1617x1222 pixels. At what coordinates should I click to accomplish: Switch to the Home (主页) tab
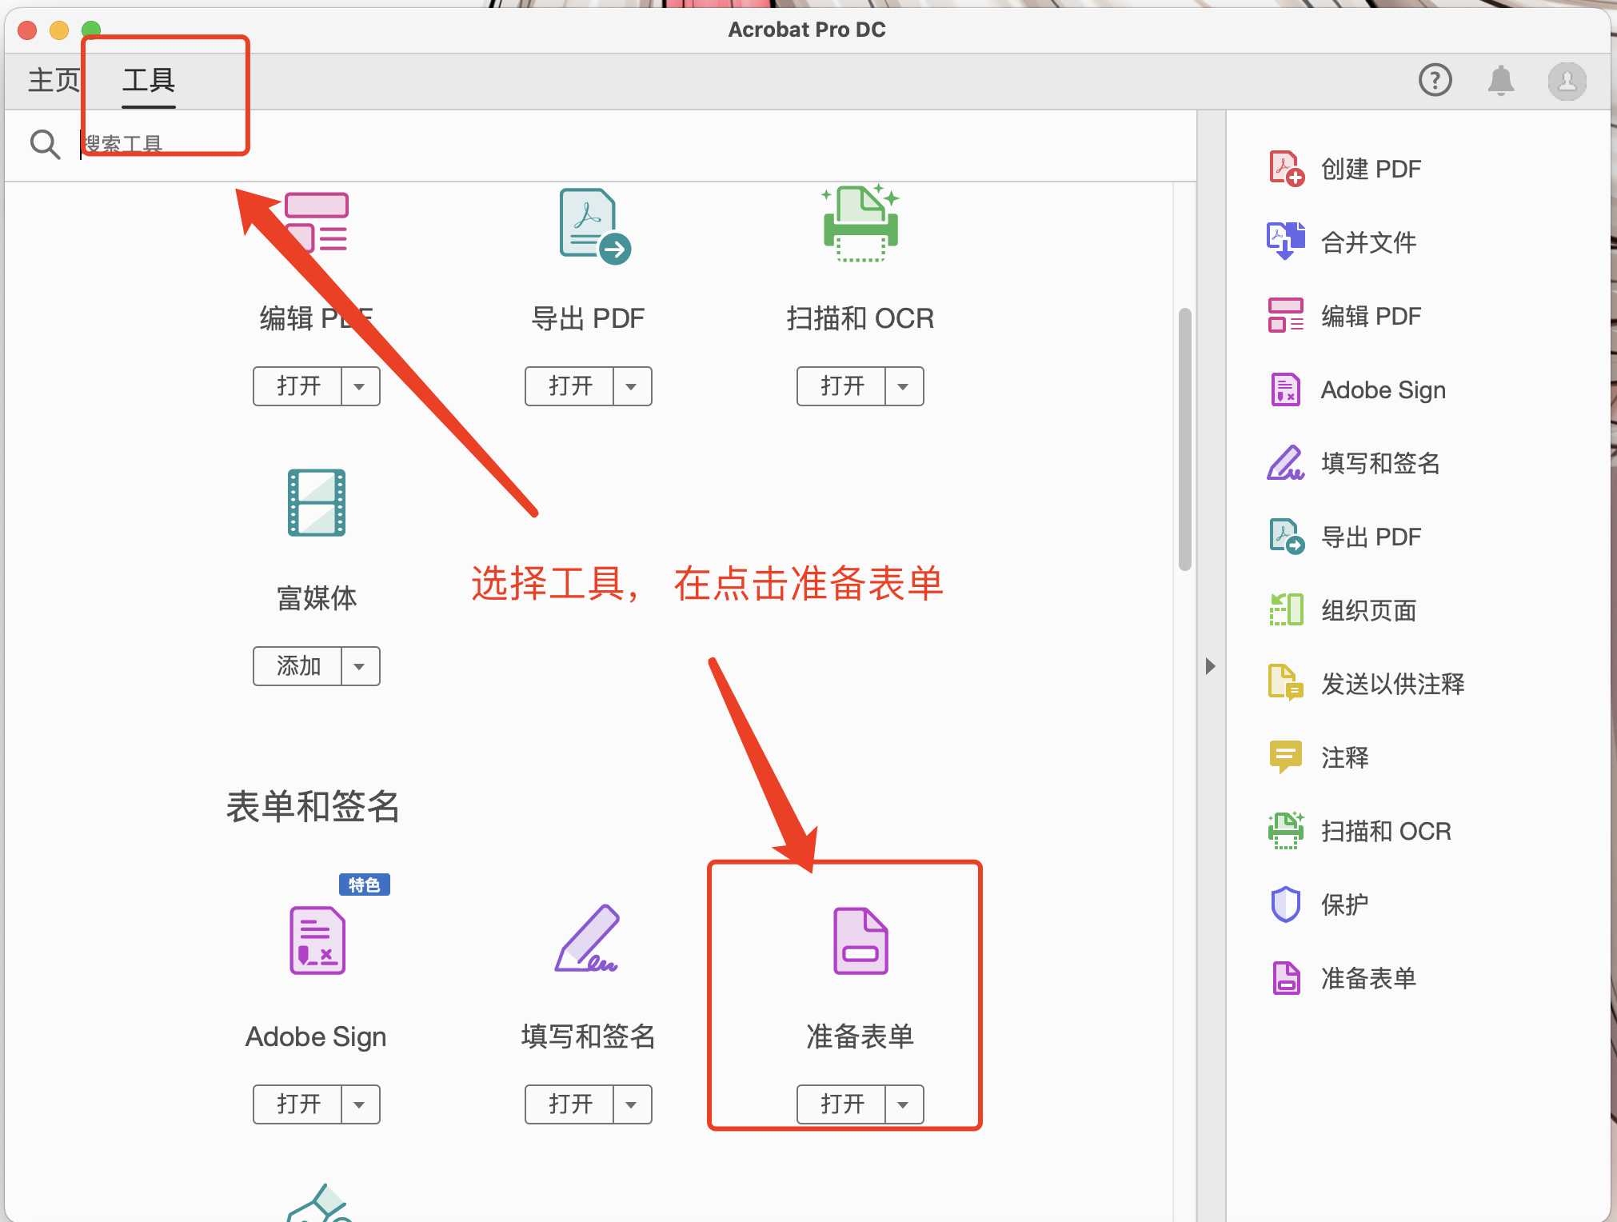[54, 80]
